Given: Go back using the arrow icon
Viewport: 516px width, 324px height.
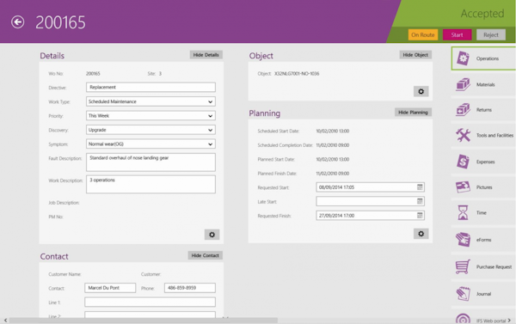Looking at the screenshot, I should 17,22.
